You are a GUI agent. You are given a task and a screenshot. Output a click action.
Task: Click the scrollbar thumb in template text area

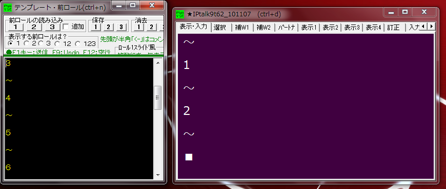158,98
